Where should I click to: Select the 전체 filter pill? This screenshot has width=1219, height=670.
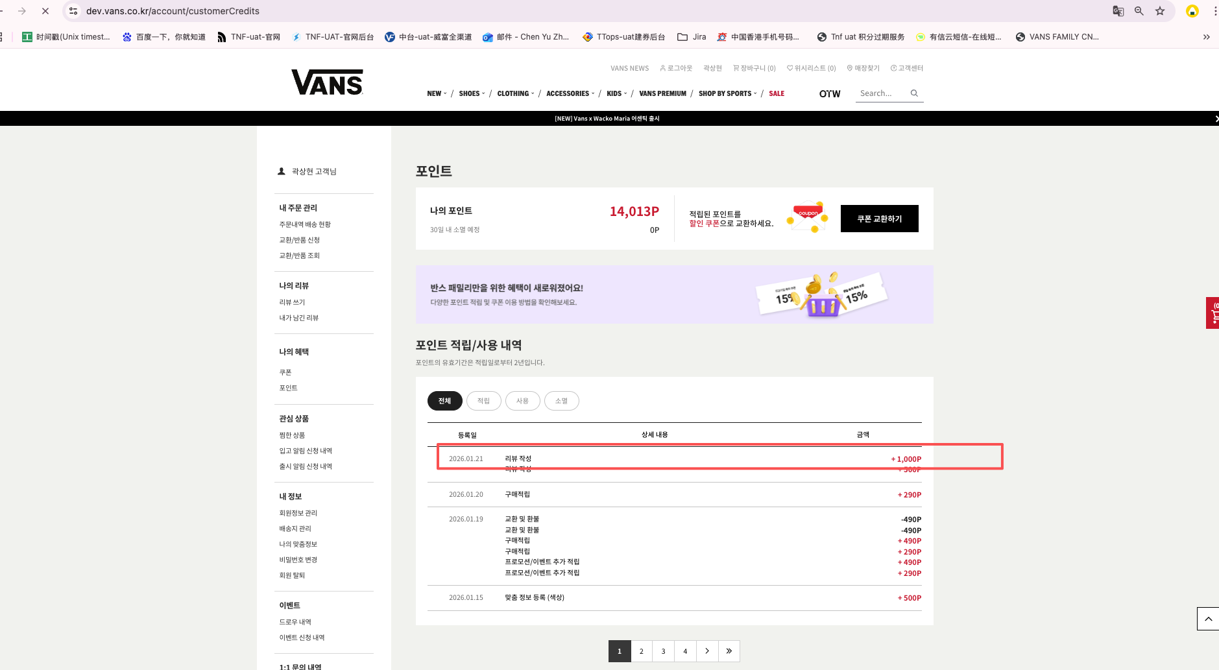coord(444,401)
